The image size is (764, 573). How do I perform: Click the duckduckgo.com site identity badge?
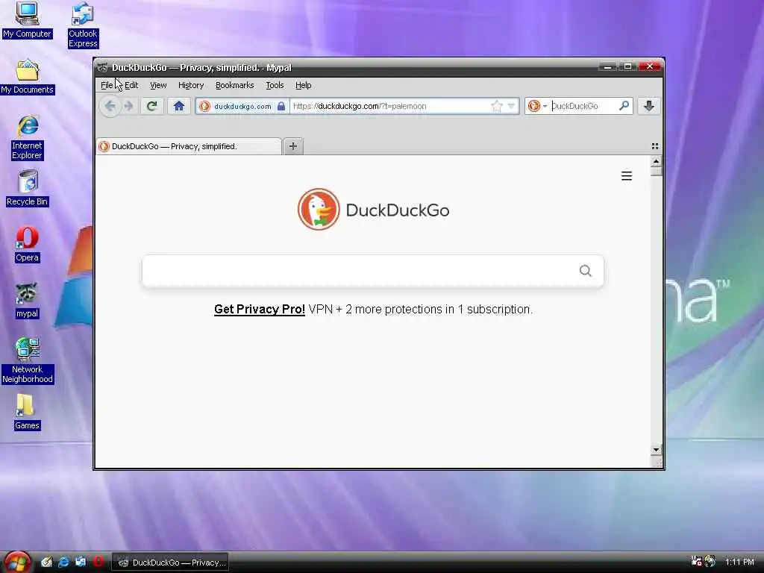(x=235, y=106)
